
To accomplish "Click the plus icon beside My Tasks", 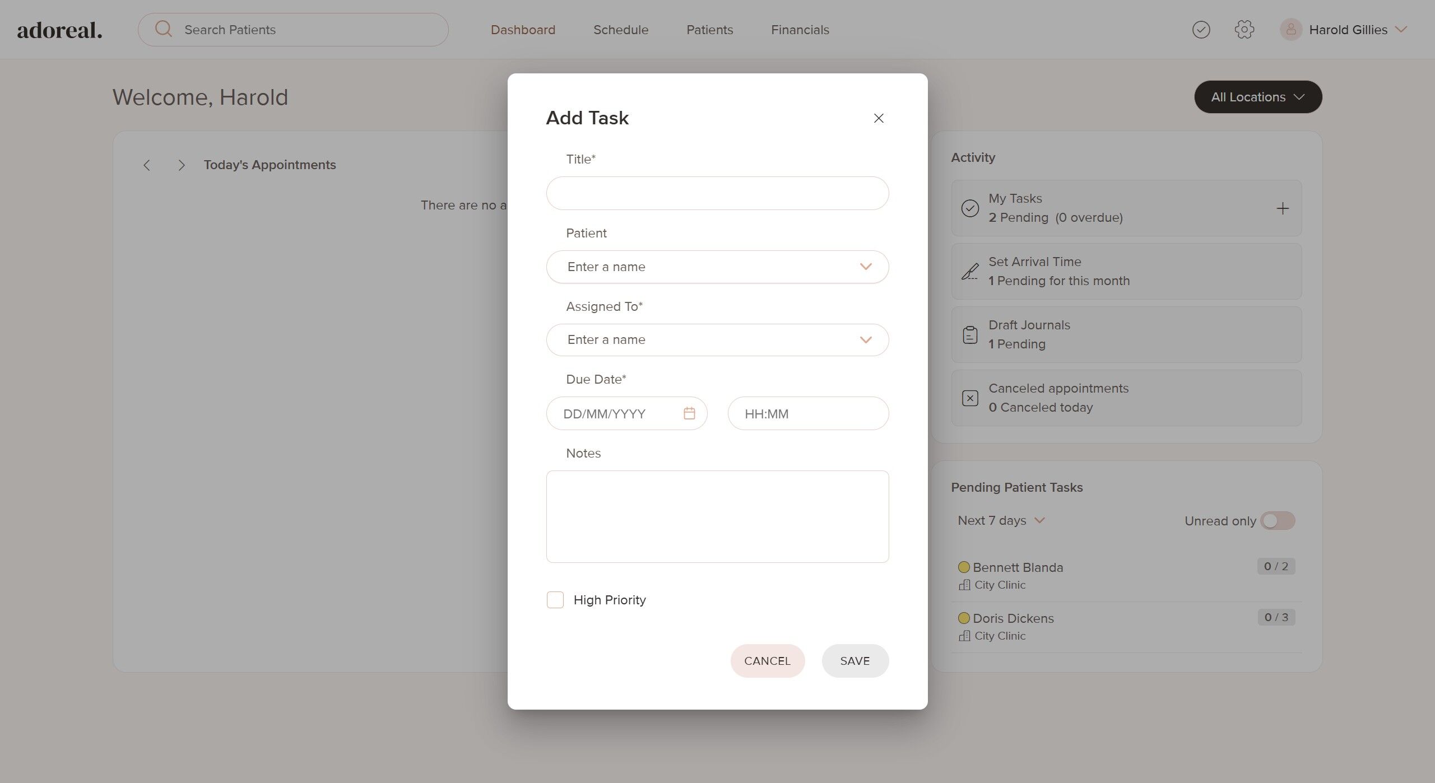I will tap(1282, 208).
